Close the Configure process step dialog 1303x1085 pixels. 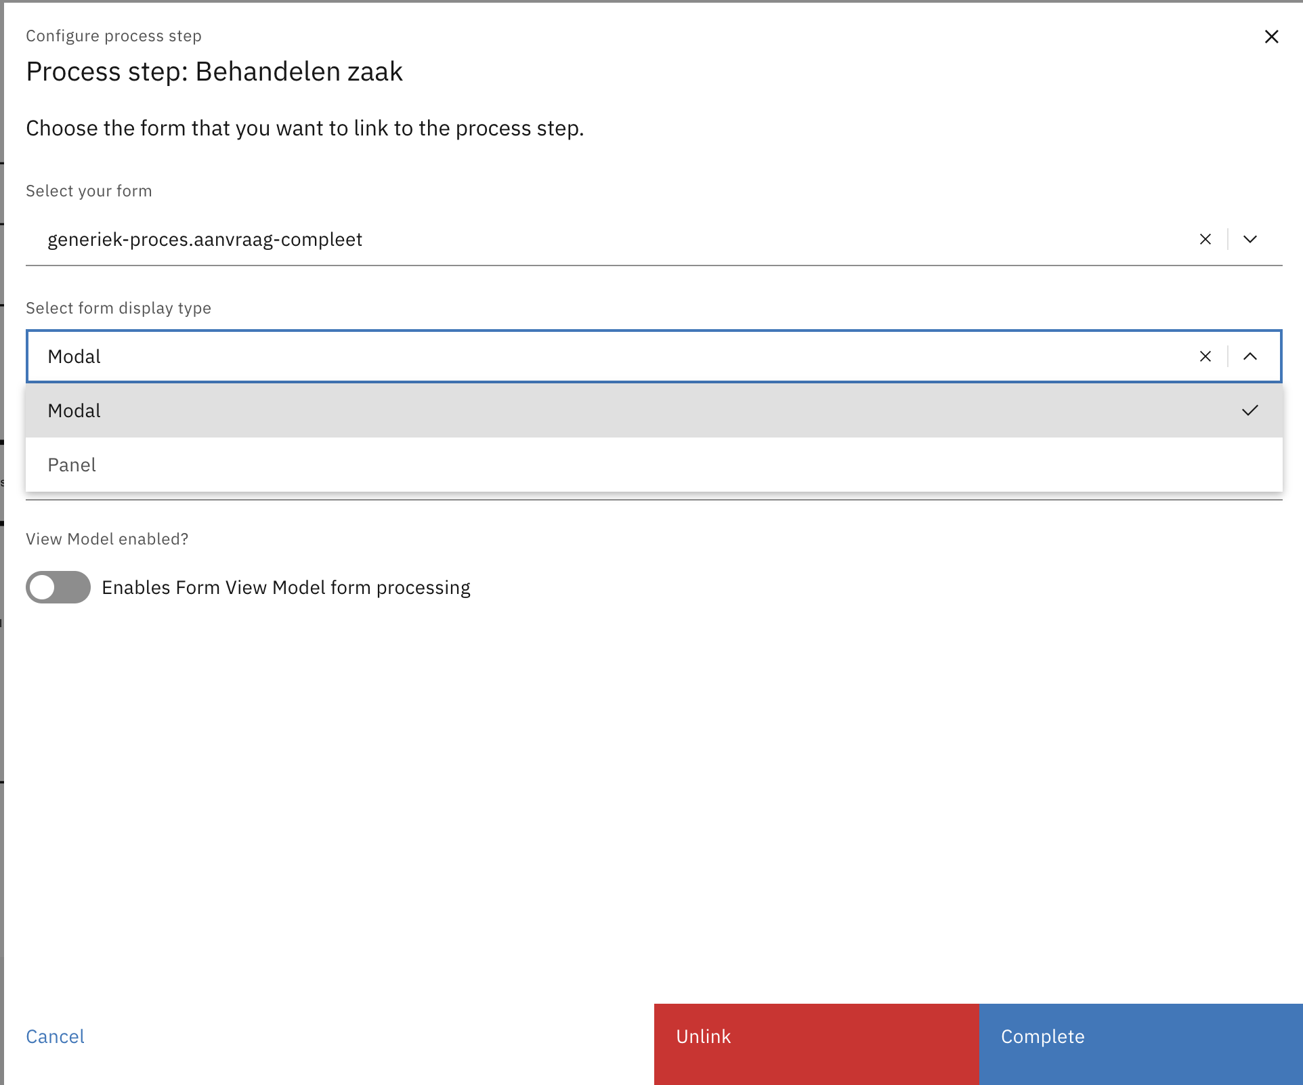pyautogui.click(x=1271, y=37)
